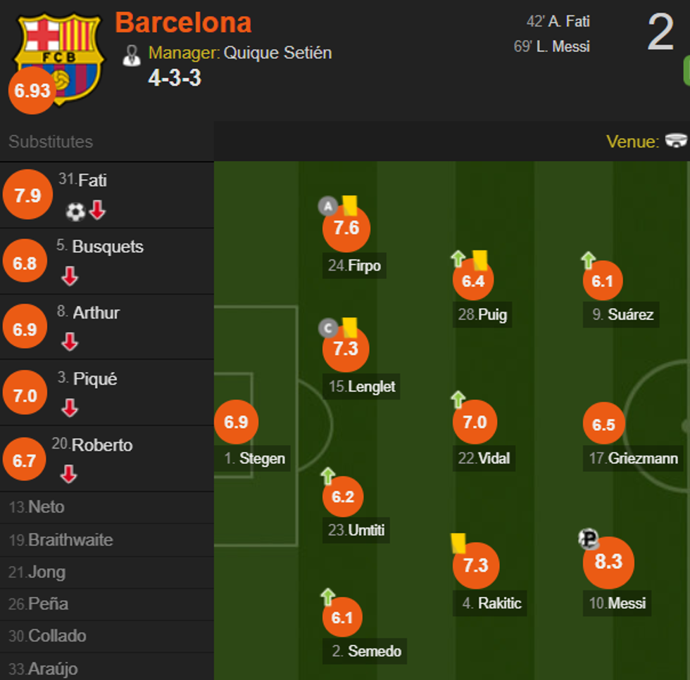Image resolution: width=690 pixels, height=680 pixels.
Task: Click Rakitic's yellow card icon
Action: point(458,543)
